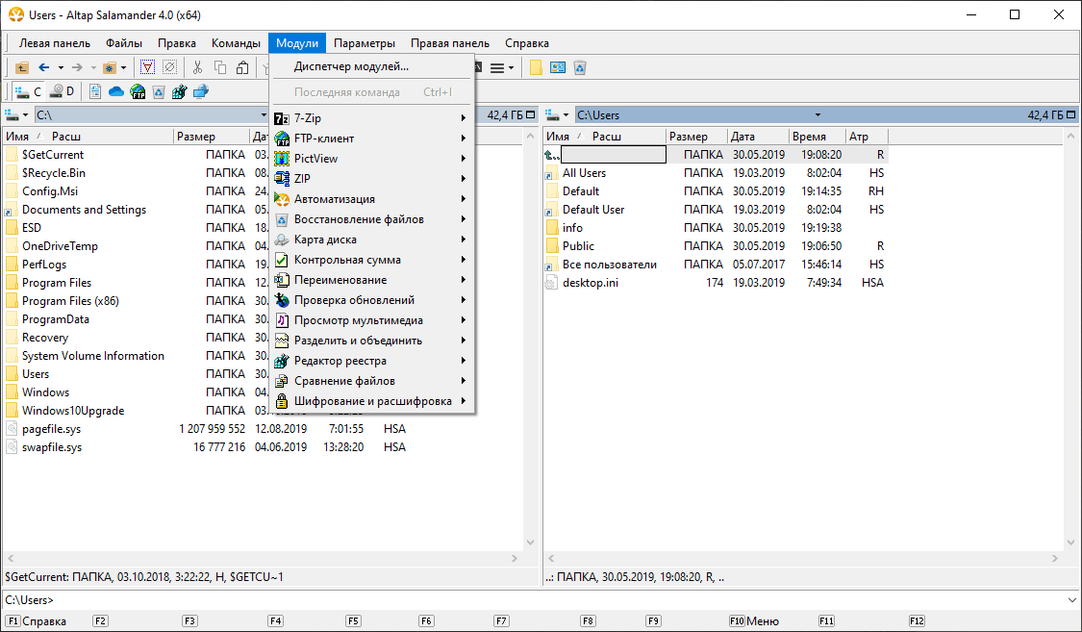
Task: Open view mode dropdown with three lines
Action: [x=502, y=67]
